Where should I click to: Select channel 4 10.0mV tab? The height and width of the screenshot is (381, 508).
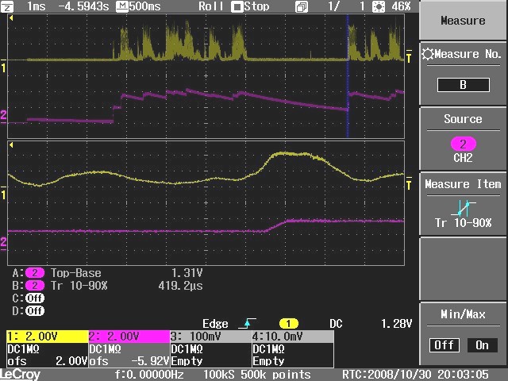[x=293, y=337]
